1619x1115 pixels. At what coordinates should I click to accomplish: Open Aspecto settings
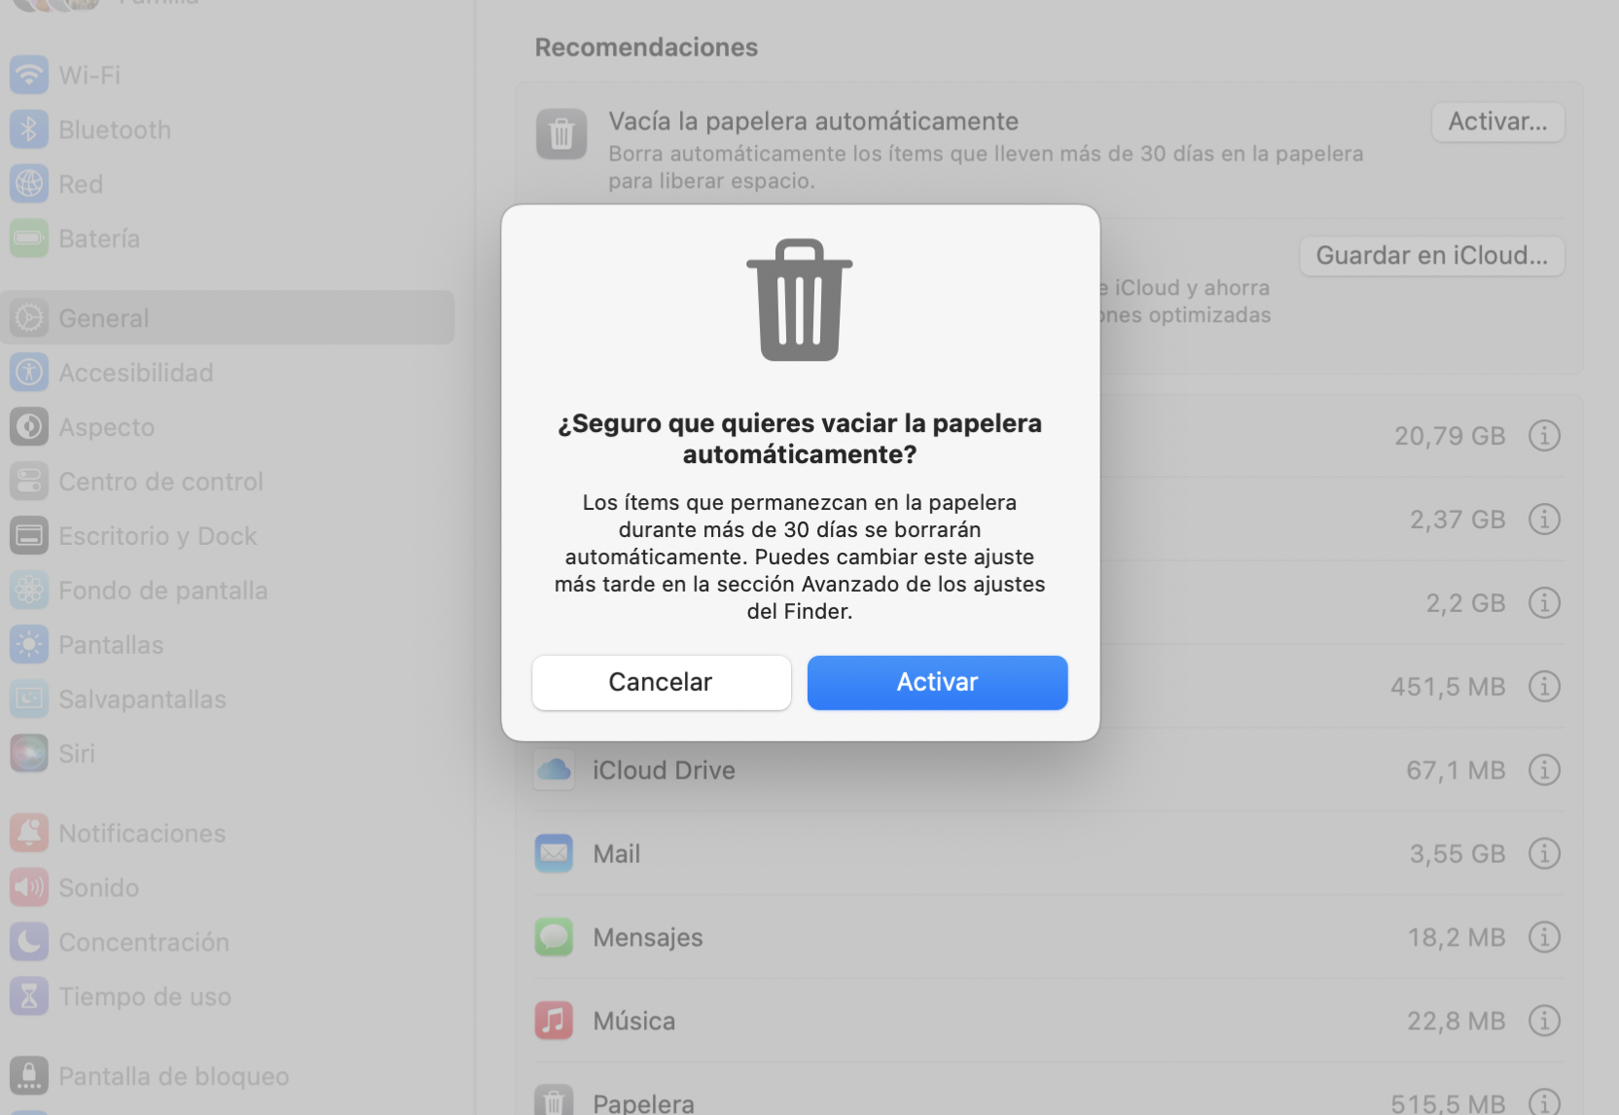pyautogui.click(x=106, y=426)
